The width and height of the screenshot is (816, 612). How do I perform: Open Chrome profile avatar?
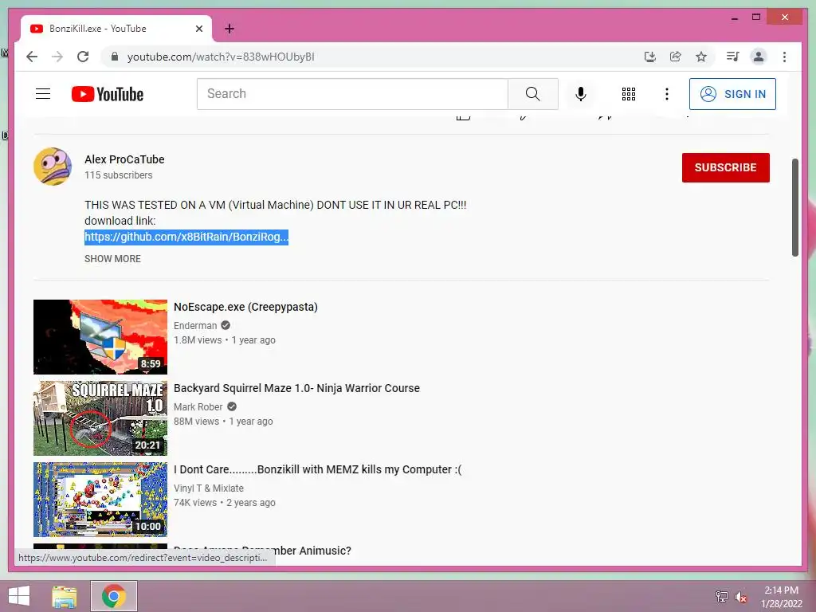pyautogui.click(x=759, y=57)
